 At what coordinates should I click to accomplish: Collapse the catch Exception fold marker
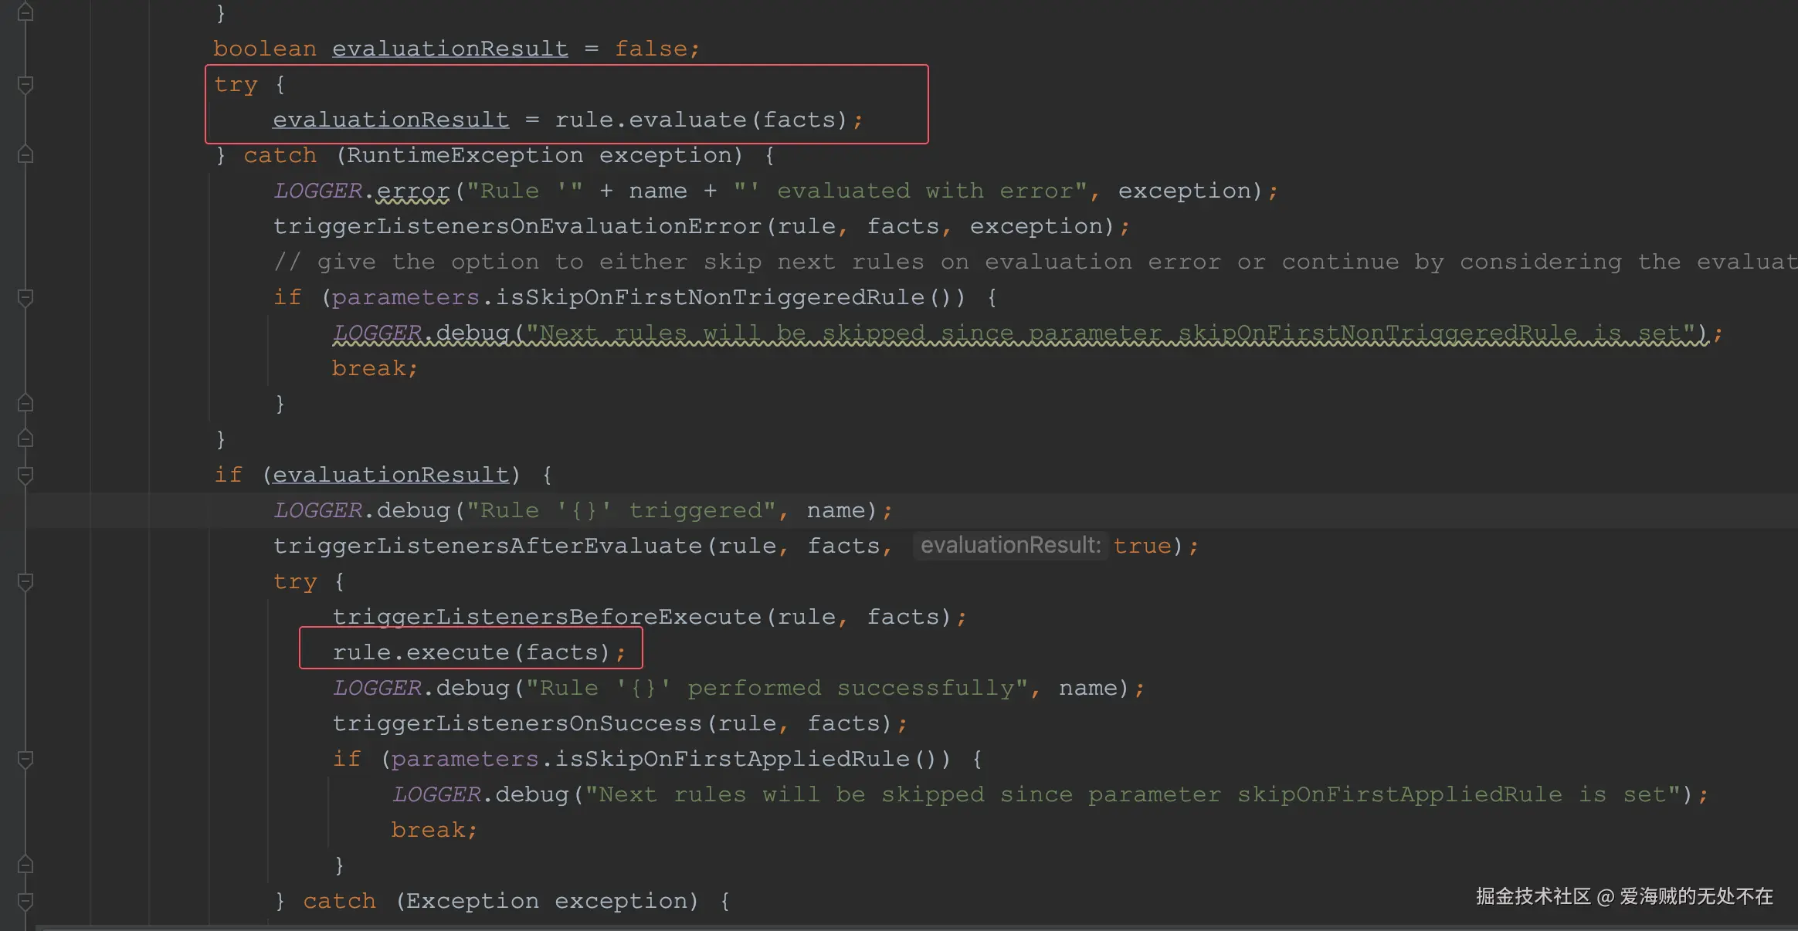[25, 901]
